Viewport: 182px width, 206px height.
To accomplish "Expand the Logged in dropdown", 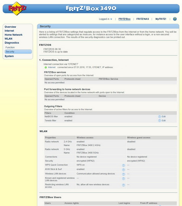I will pyautogui.click(x=106, y=19).
